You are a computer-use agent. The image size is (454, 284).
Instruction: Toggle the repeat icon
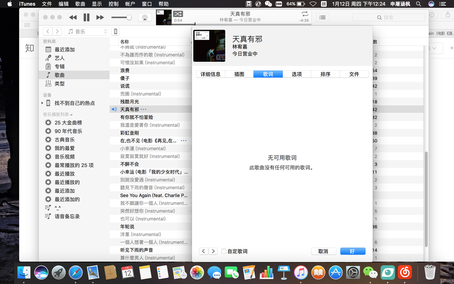(x=305, y=14)
